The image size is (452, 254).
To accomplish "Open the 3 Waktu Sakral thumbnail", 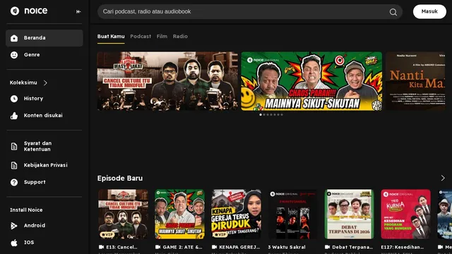I will click(292, 214).
